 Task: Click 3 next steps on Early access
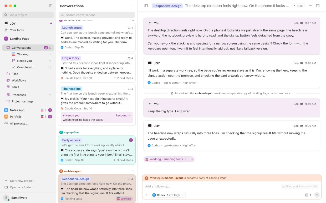point(123,160)
